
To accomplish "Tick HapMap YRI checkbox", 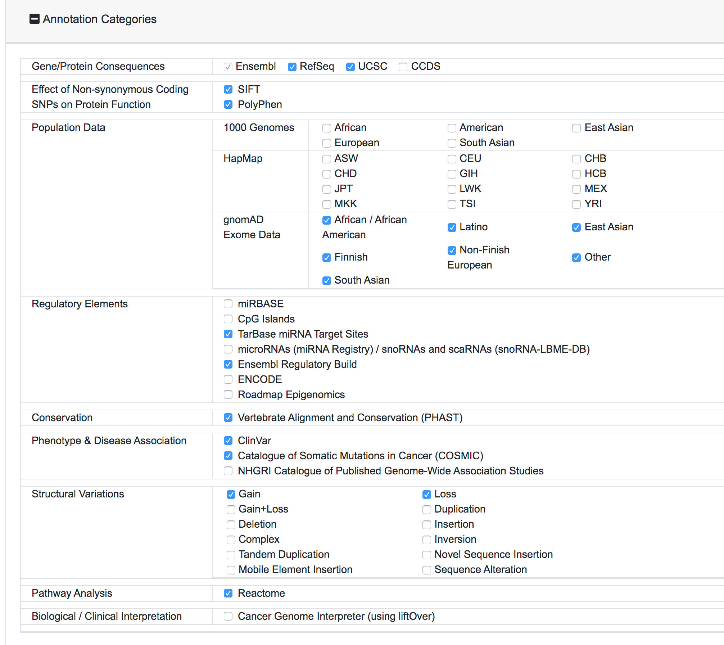I will 576,204.
